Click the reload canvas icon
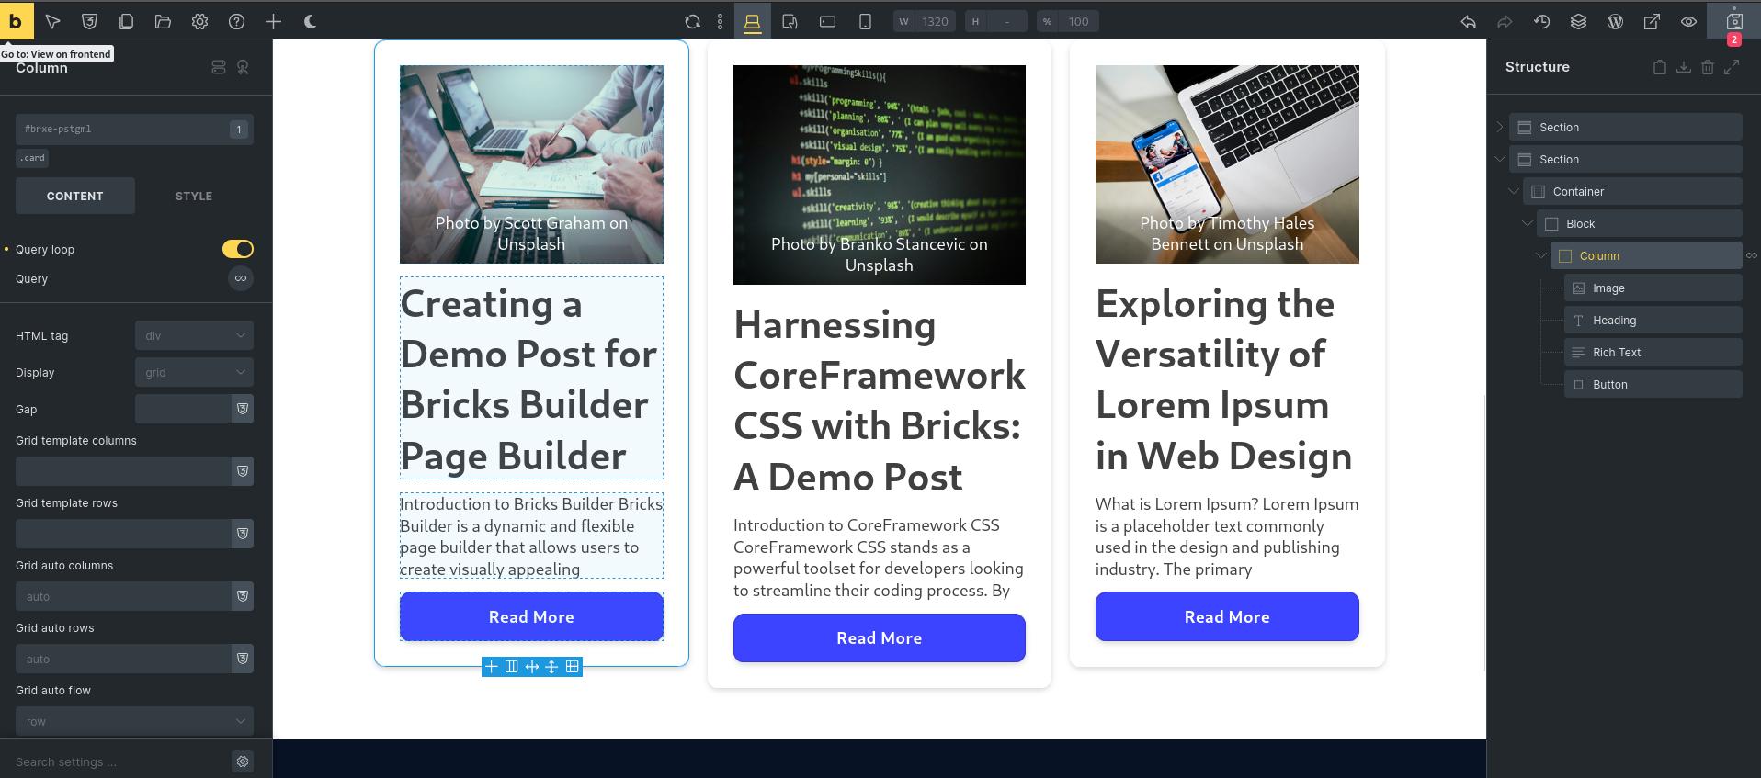Screen dimensions: 1761x778 pos(692,22)
